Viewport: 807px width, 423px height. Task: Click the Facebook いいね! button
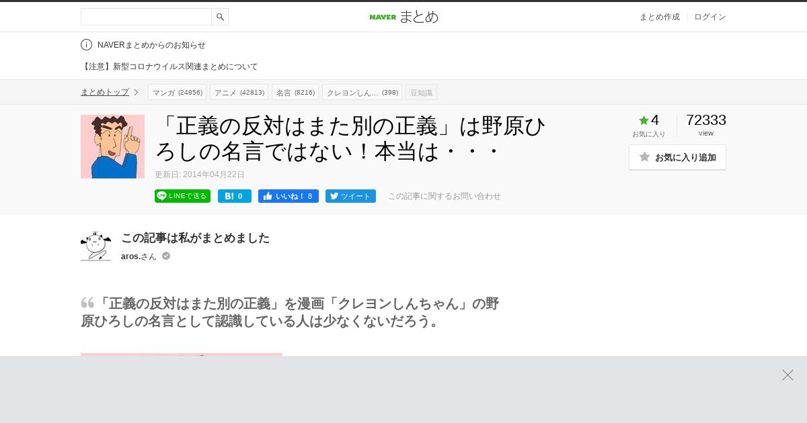(x=289, y=196)
